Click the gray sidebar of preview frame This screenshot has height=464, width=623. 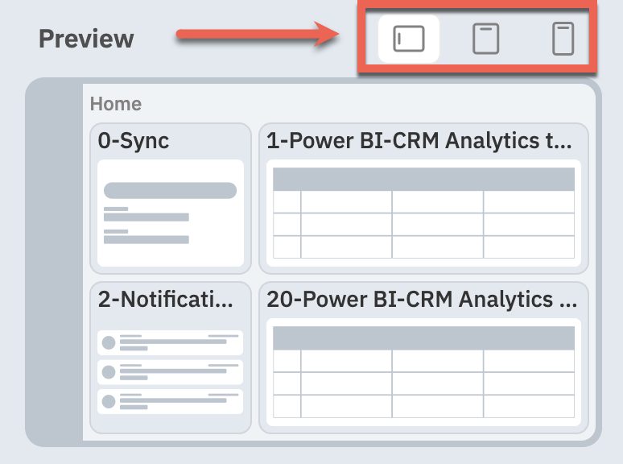(54, 263)
